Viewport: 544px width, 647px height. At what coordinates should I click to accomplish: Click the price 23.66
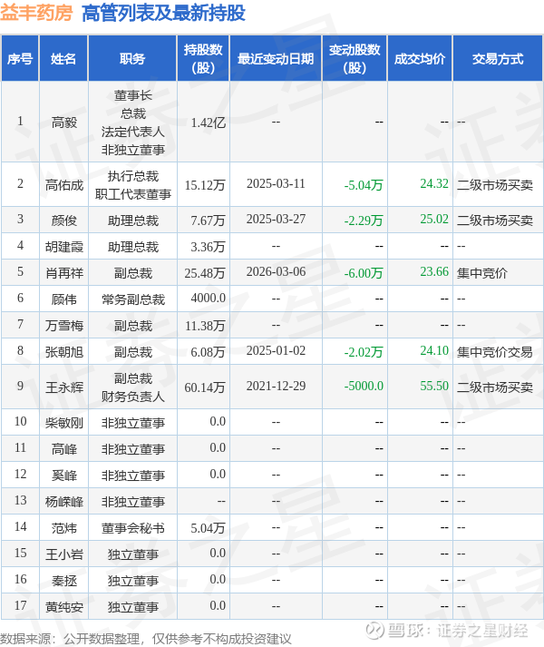[x=434, y=271]
